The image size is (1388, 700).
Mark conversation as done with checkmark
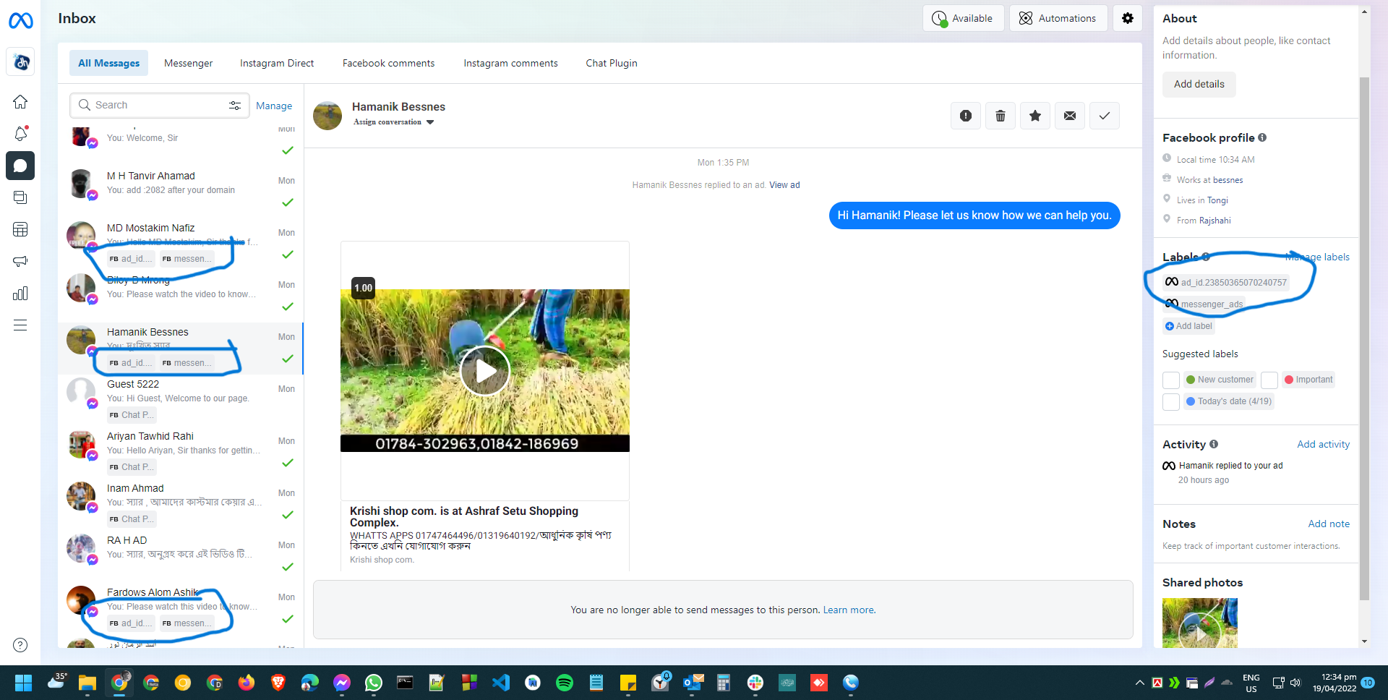[x=1104, y=116]
